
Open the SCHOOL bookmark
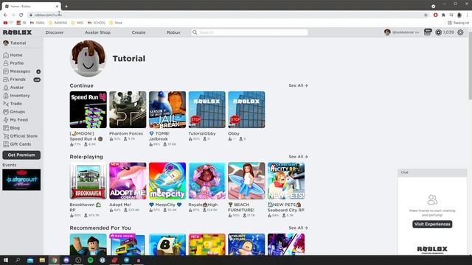pos(97,23)
